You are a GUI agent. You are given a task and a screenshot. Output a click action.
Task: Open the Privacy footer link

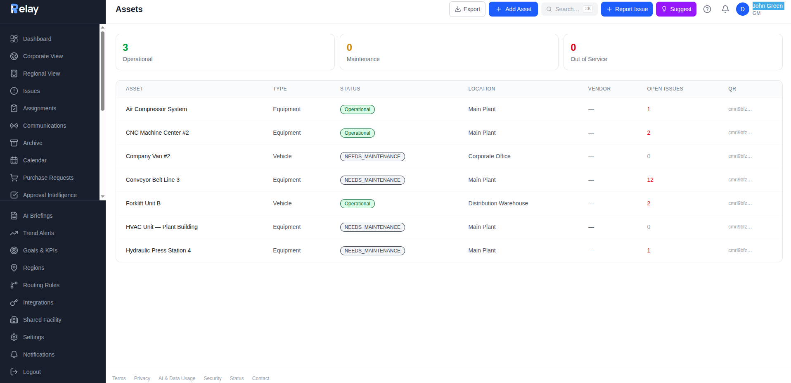tap(142, 378)
